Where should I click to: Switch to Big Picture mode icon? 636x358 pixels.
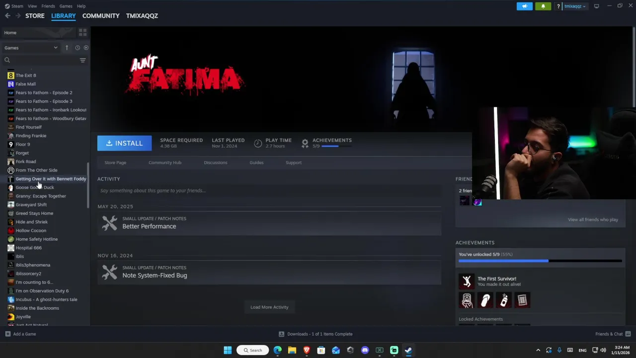(x=596, y=6)
